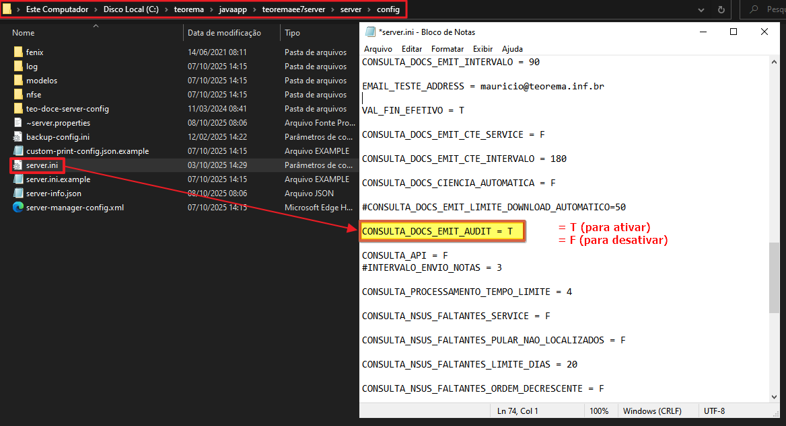Sort files by Tipo column header

pyautogui.click(x=292, y=32)
